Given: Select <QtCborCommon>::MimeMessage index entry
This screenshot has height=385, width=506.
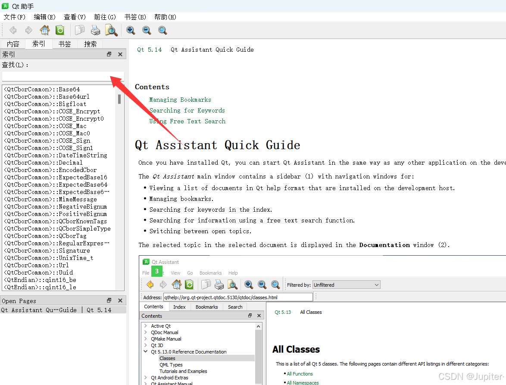Looking at the screenshot, I should tap(50, 200).
